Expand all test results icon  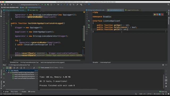(x=21, y=68)
